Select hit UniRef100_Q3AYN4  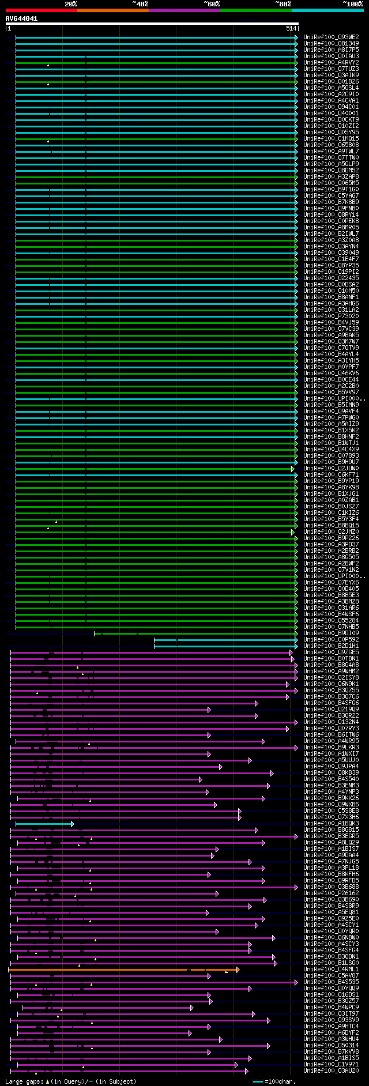click(x=331, y=246)
